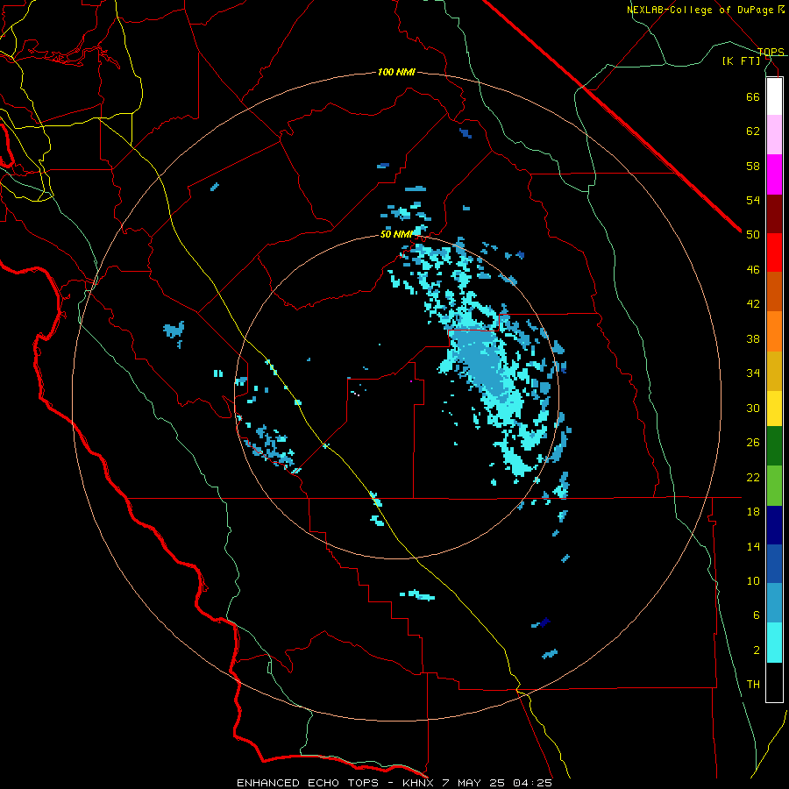The width and height of the screenshot is (789, 789).
Task: Click the 7 MAY 25 date in caption
Action: tap(475, 783)
